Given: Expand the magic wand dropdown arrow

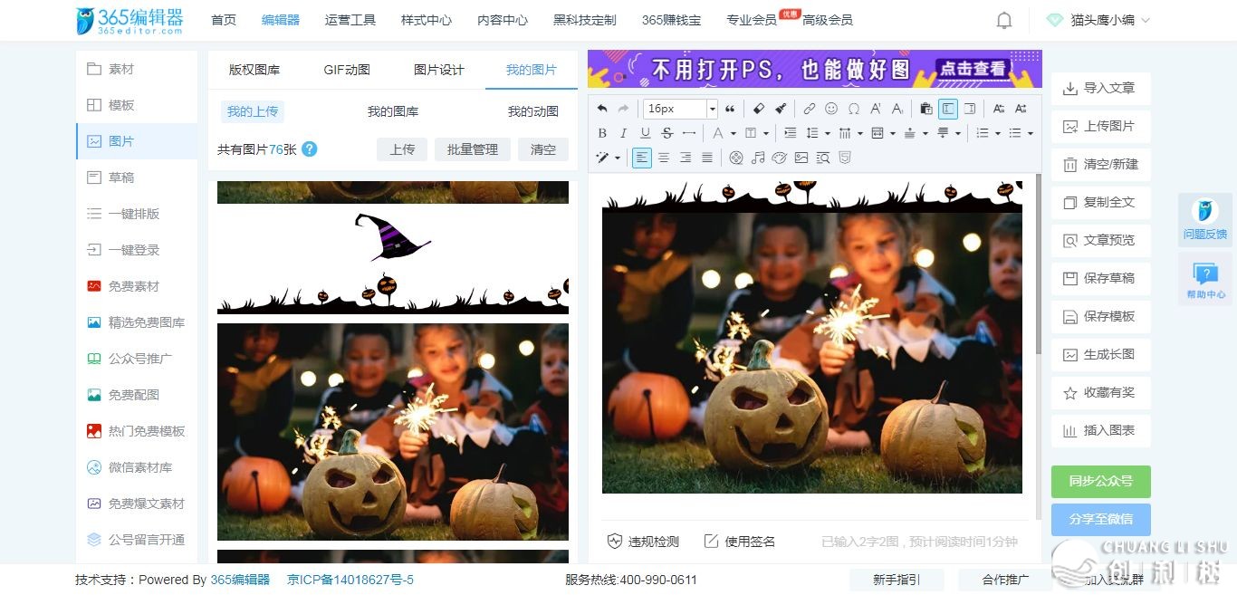Looking at the screenshot, I should click(618, 158).
